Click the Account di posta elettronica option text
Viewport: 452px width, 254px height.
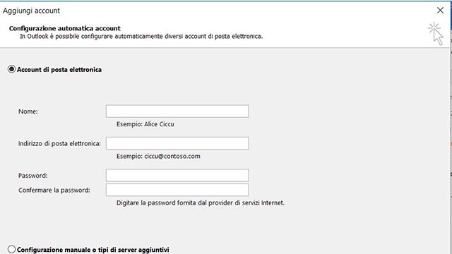click(59, 70)
